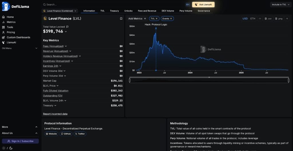This screenshot has height=151, width=293.
Task: Click the ⌘K shortcut badge
Action: (188, 5)
